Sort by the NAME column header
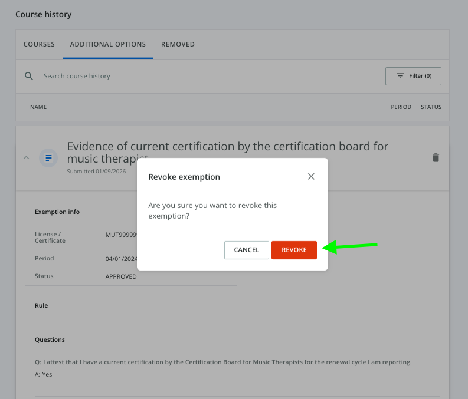The width and height of the screenshot is (468, 399). 38,107
